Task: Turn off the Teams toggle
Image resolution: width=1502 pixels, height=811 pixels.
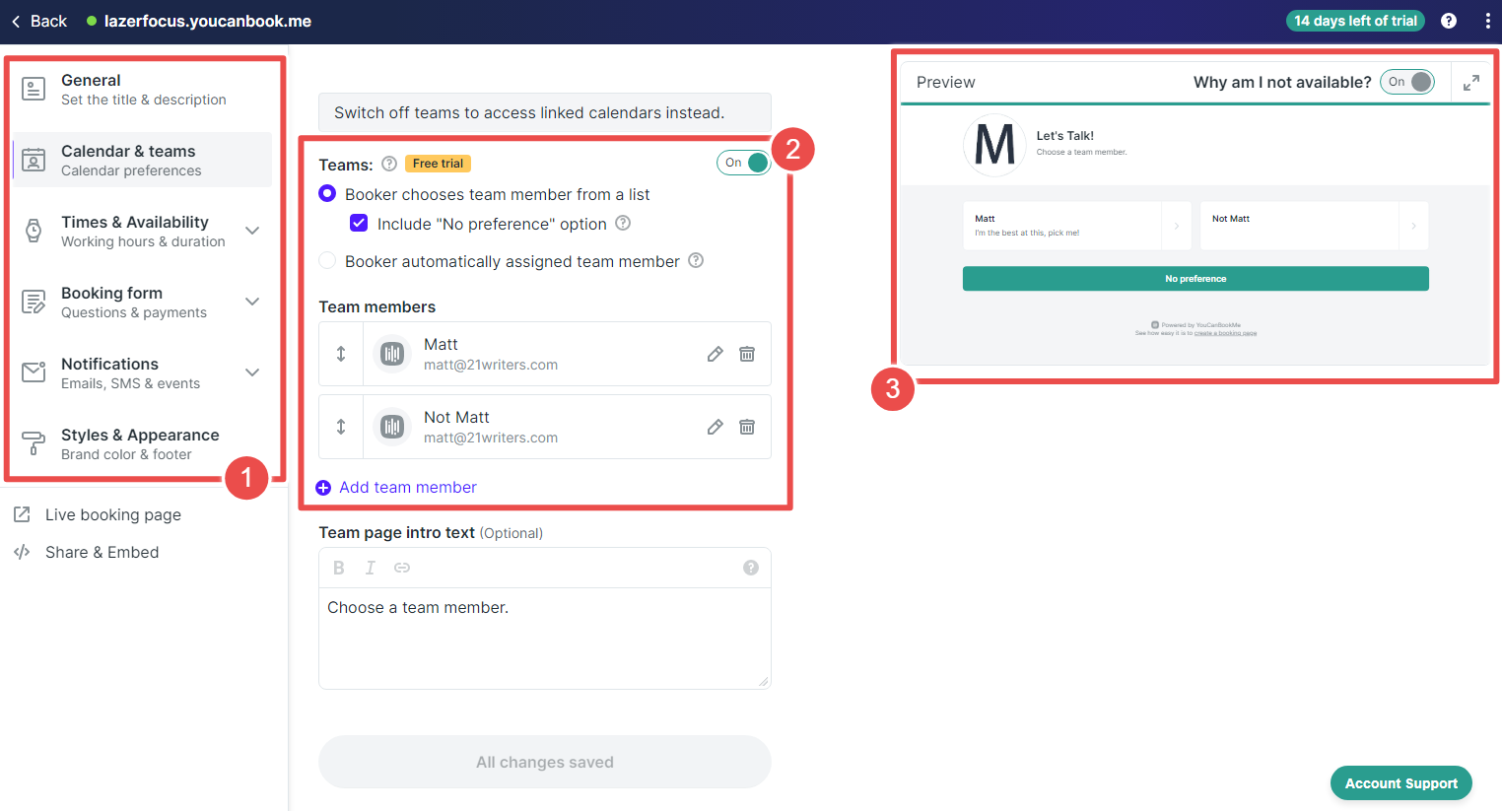Action: click(744, 163)
